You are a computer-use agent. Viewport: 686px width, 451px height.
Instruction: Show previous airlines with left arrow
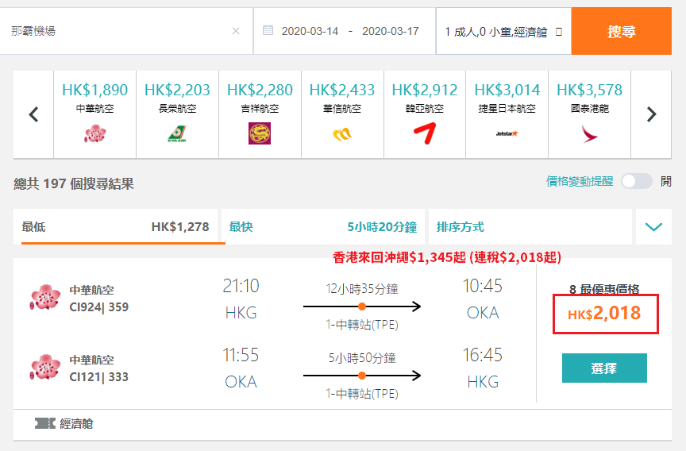click(33, 114)
